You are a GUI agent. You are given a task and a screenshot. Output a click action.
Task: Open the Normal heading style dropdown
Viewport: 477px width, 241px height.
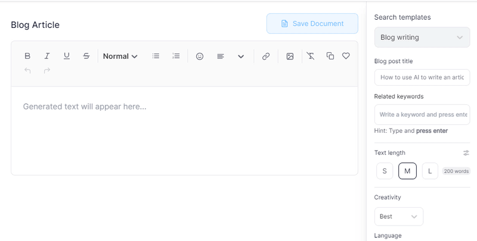120,56
